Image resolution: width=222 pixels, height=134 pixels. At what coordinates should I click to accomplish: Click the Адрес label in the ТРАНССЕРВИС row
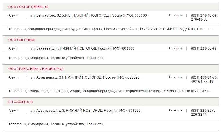tap(13, 77)
